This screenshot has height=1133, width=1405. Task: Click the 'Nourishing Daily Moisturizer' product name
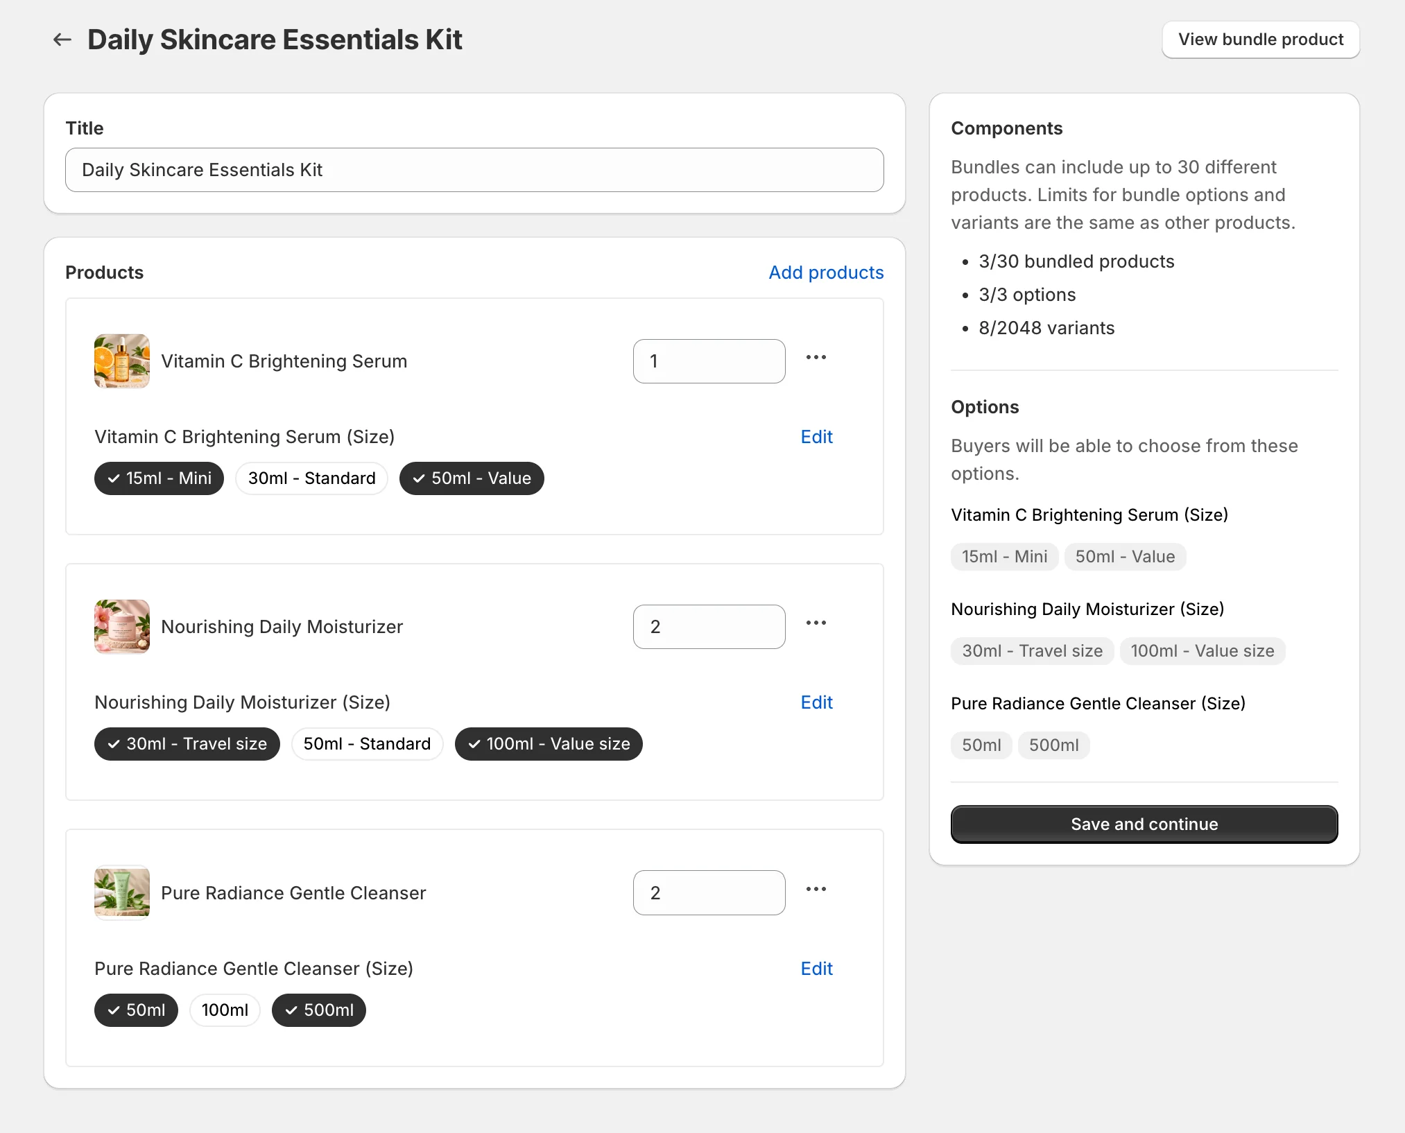coord(282,627)
